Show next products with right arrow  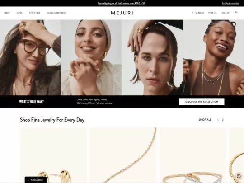click(223, 120)
